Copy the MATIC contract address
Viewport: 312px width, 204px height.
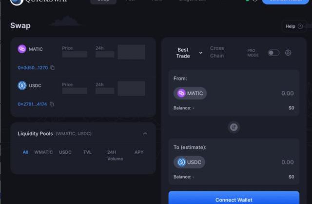(52, 68)
